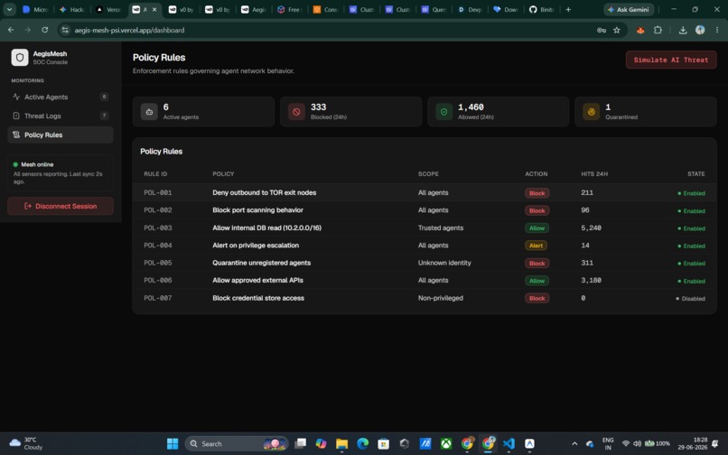Click the Ask Gemini button
Screen dimensions: 728x455
pos(629,9)
